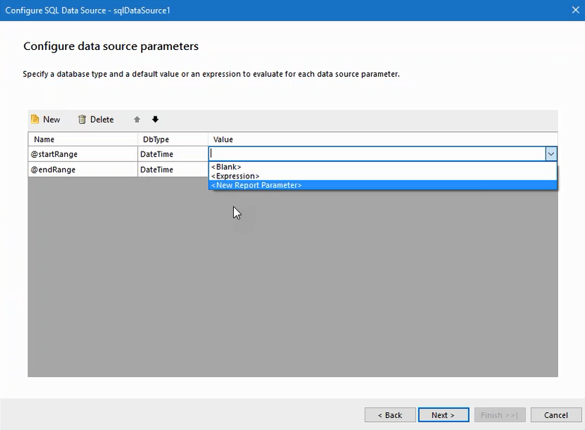The width and height of the screenshot is (585, 430).
Task: Open DbType DateTime cell for @endRange
Action: point(173,169)
